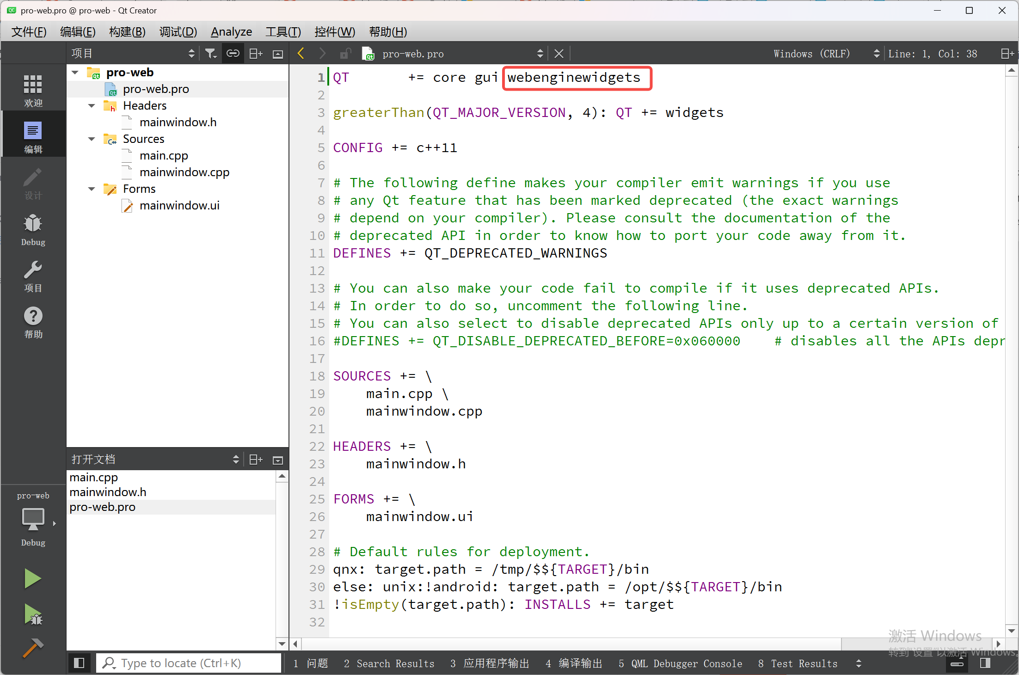
Task: Show the Search Results pane
Action: point(389,663)
